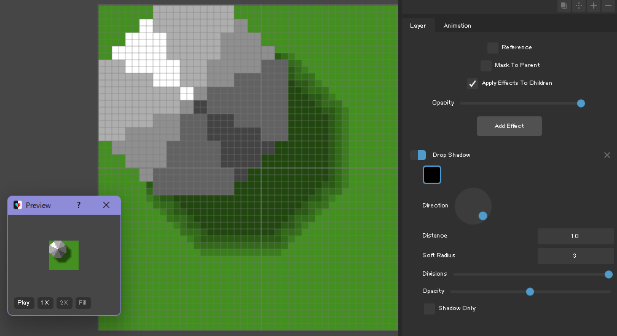Viewport: 617px width, 336px height.
Task: Enable the Shadow Only checkbox
Action: coord(430,308)
